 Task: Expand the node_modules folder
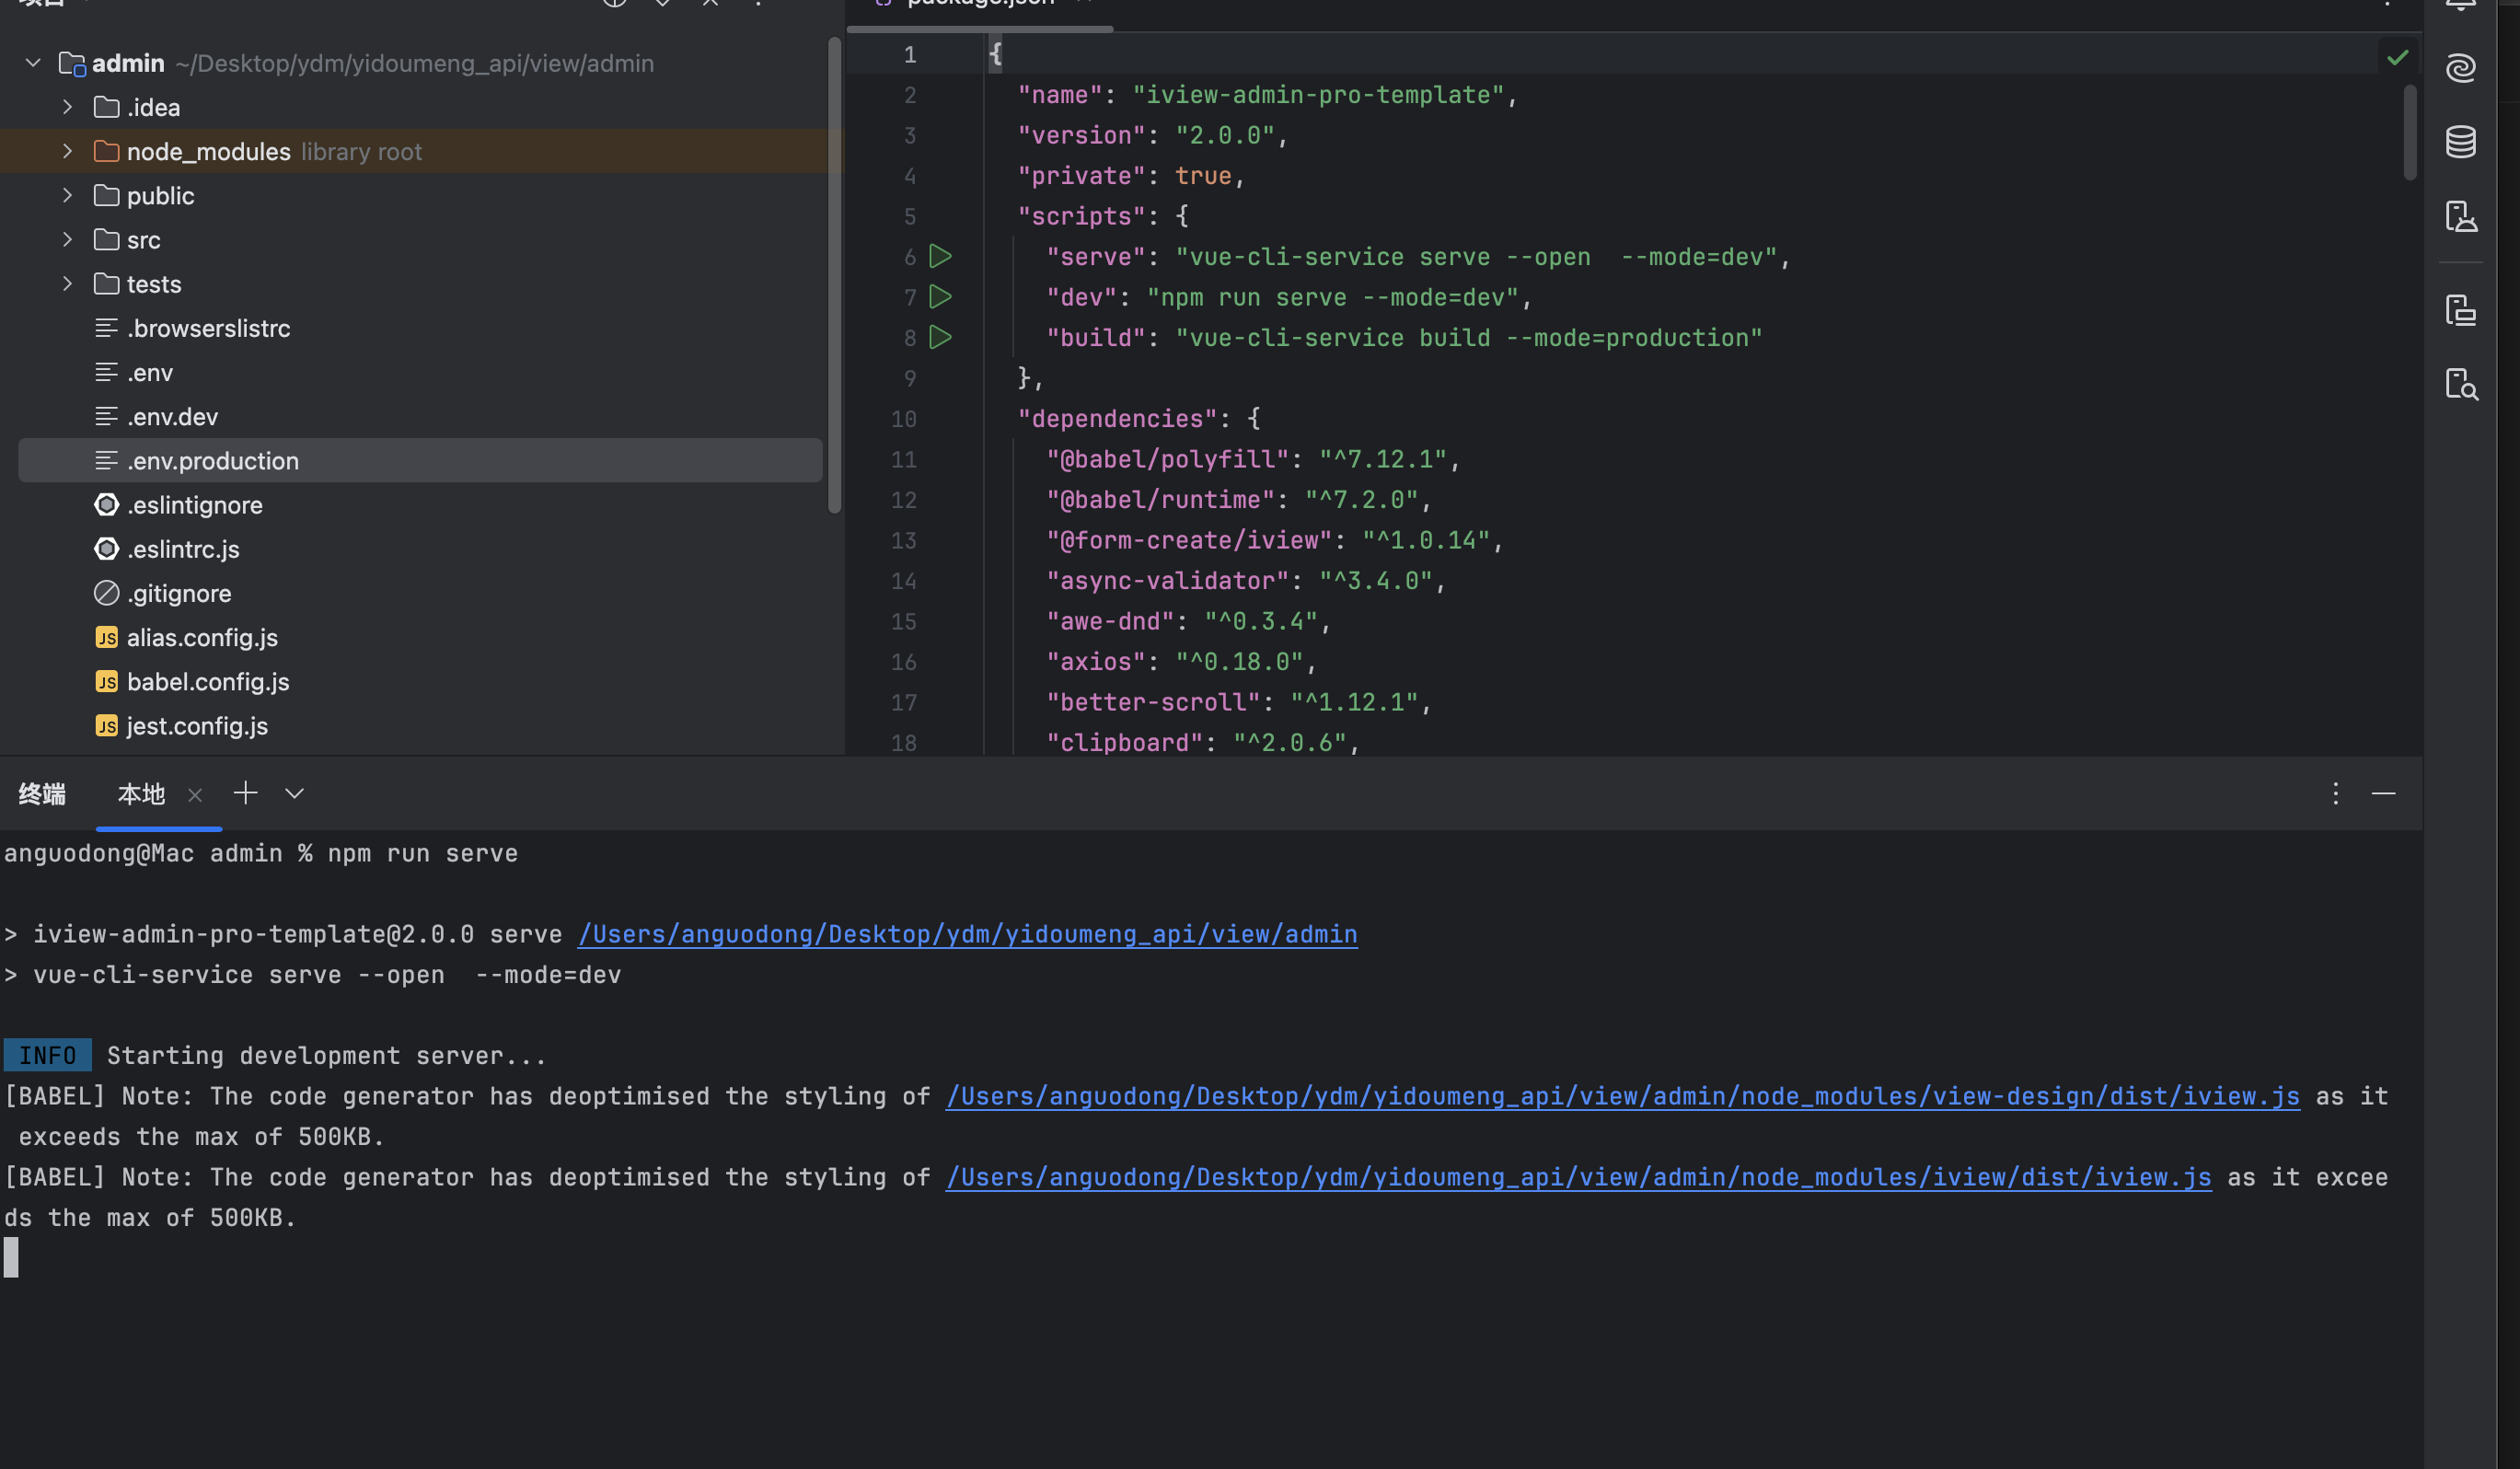pyautogui.click(x=67, y=151)
